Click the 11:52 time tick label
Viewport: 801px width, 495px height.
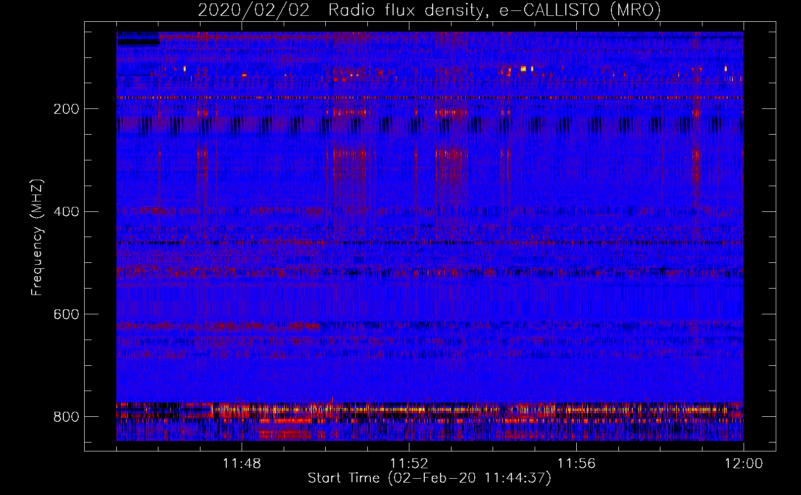[409, 464]
